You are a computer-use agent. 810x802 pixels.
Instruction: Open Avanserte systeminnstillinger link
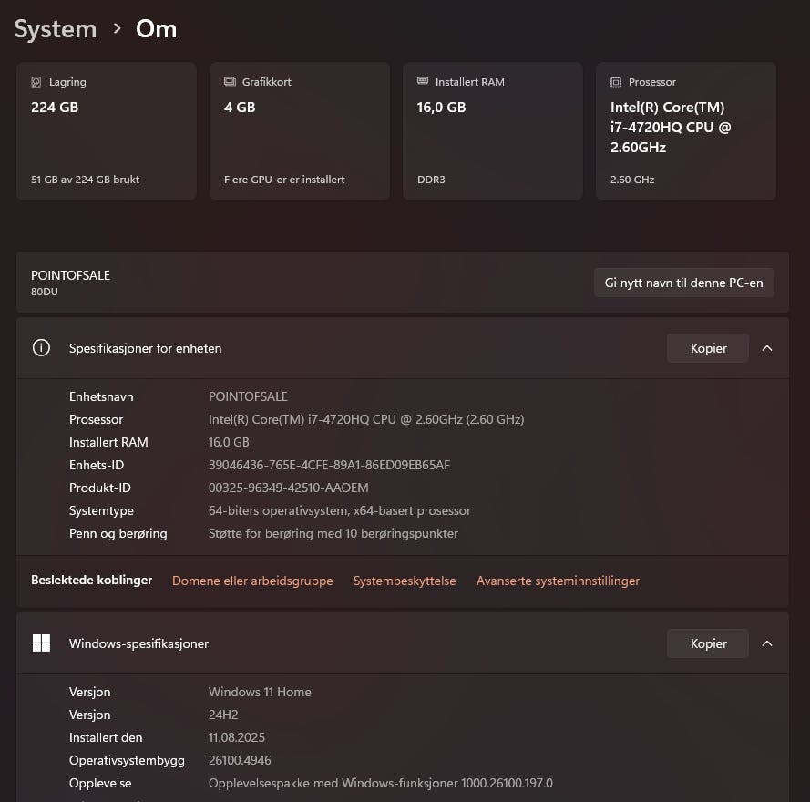[558, 581]
